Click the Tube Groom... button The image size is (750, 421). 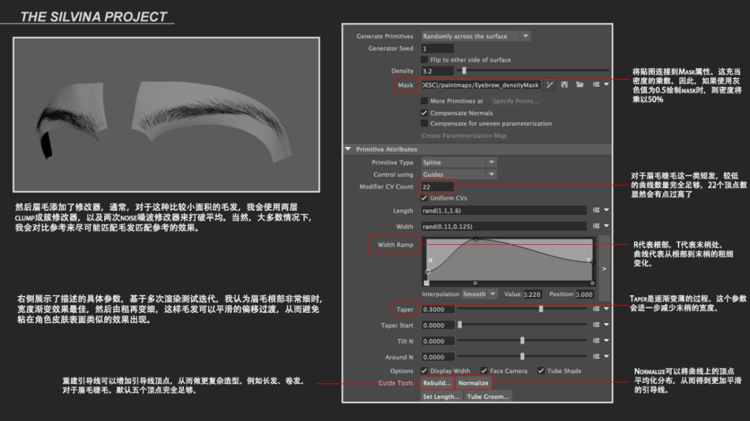coord(488,397)
